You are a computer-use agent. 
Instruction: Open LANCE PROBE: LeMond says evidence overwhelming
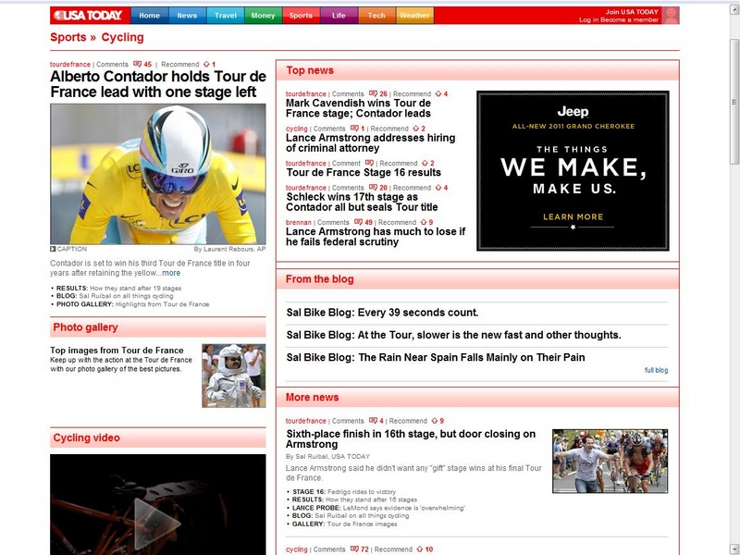pos(378,508)
